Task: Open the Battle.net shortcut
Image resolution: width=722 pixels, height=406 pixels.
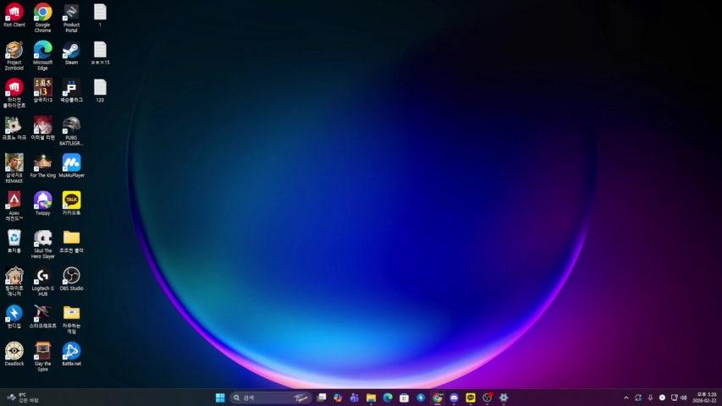Action: [x=71, y=350]
